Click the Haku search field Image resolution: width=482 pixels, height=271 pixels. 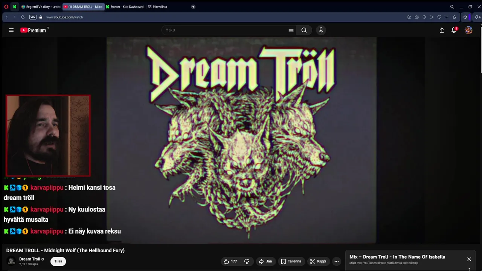click(x=226, y=30)
